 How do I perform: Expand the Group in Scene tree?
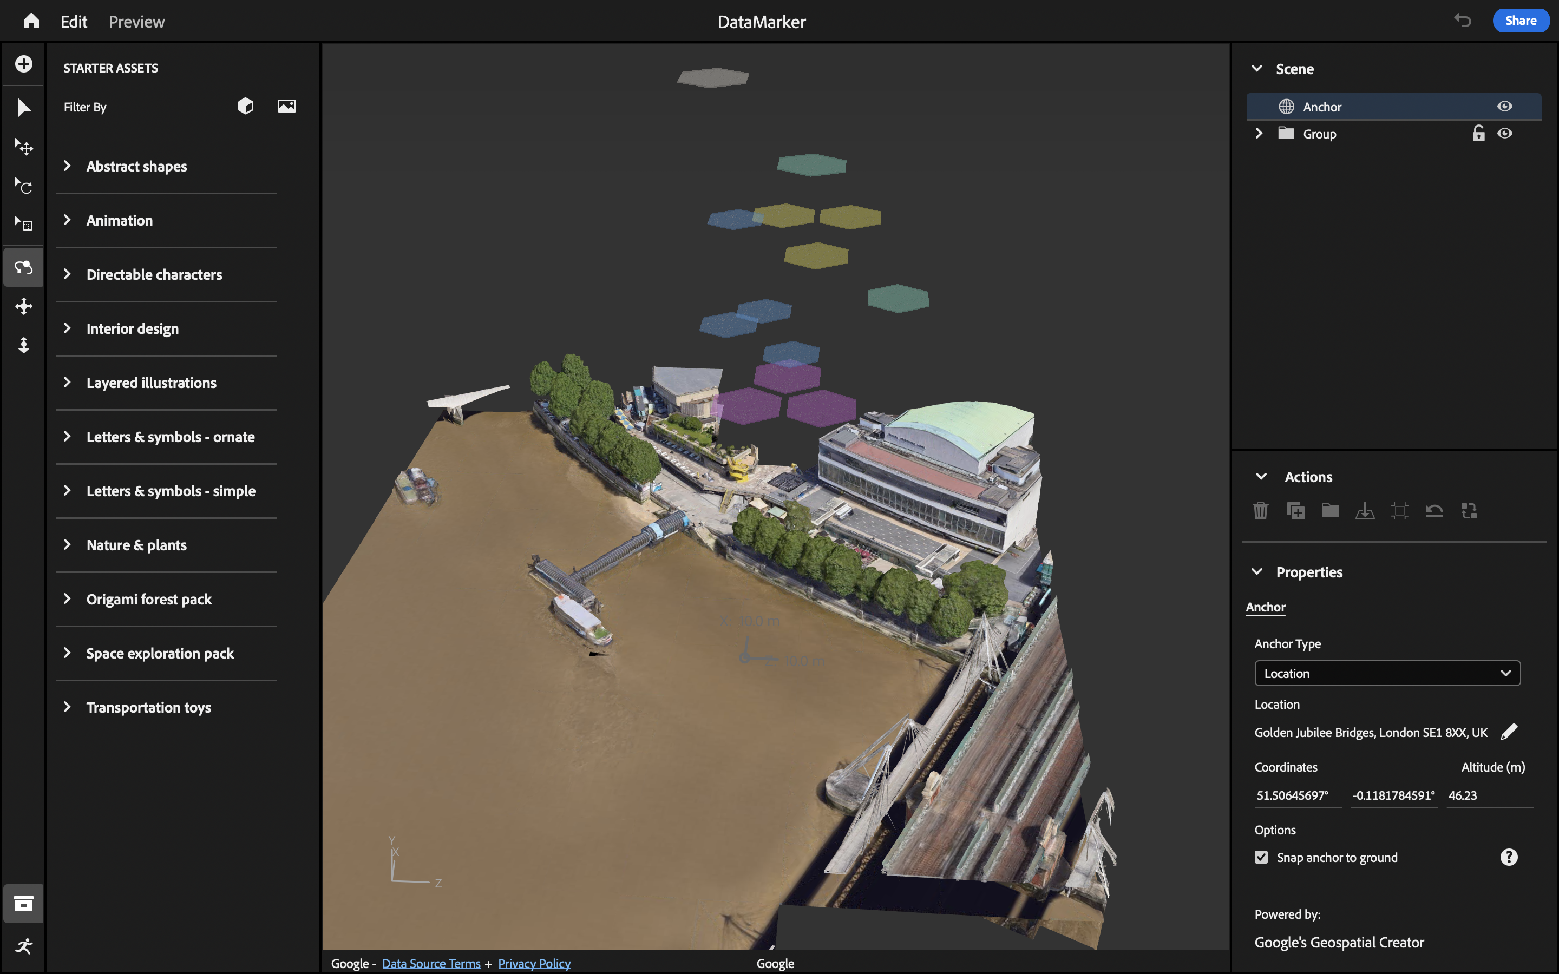point(1259,133)
